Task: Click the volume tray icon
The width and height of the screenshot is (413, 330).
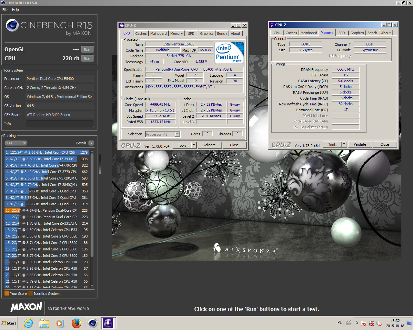Action: tap(379, 323)
